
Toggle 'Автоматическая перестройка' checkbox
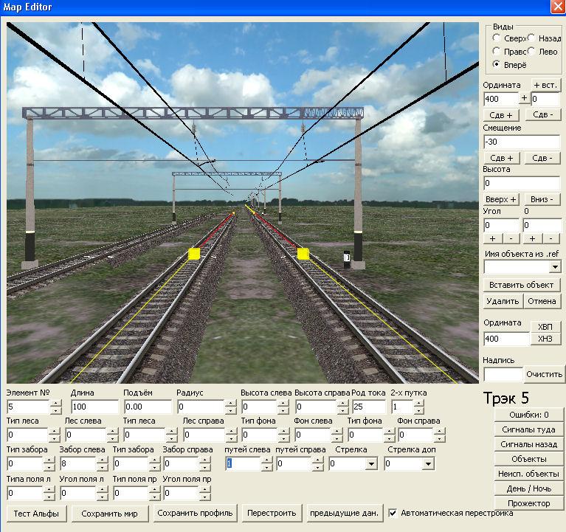[393, 513]
